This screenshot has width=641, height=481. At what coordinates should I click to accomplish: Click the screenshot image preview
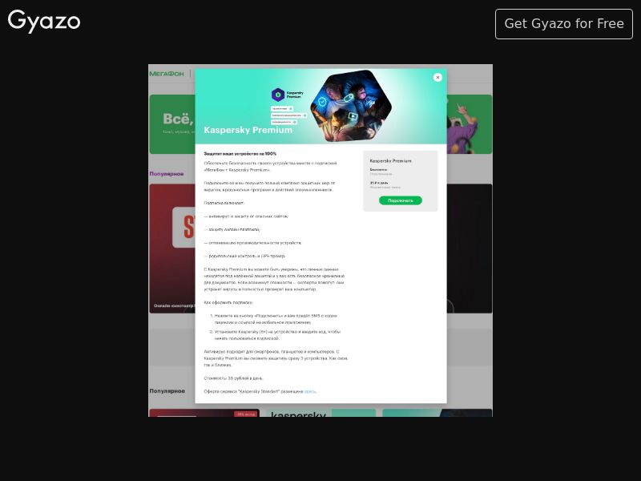[320, 240]
